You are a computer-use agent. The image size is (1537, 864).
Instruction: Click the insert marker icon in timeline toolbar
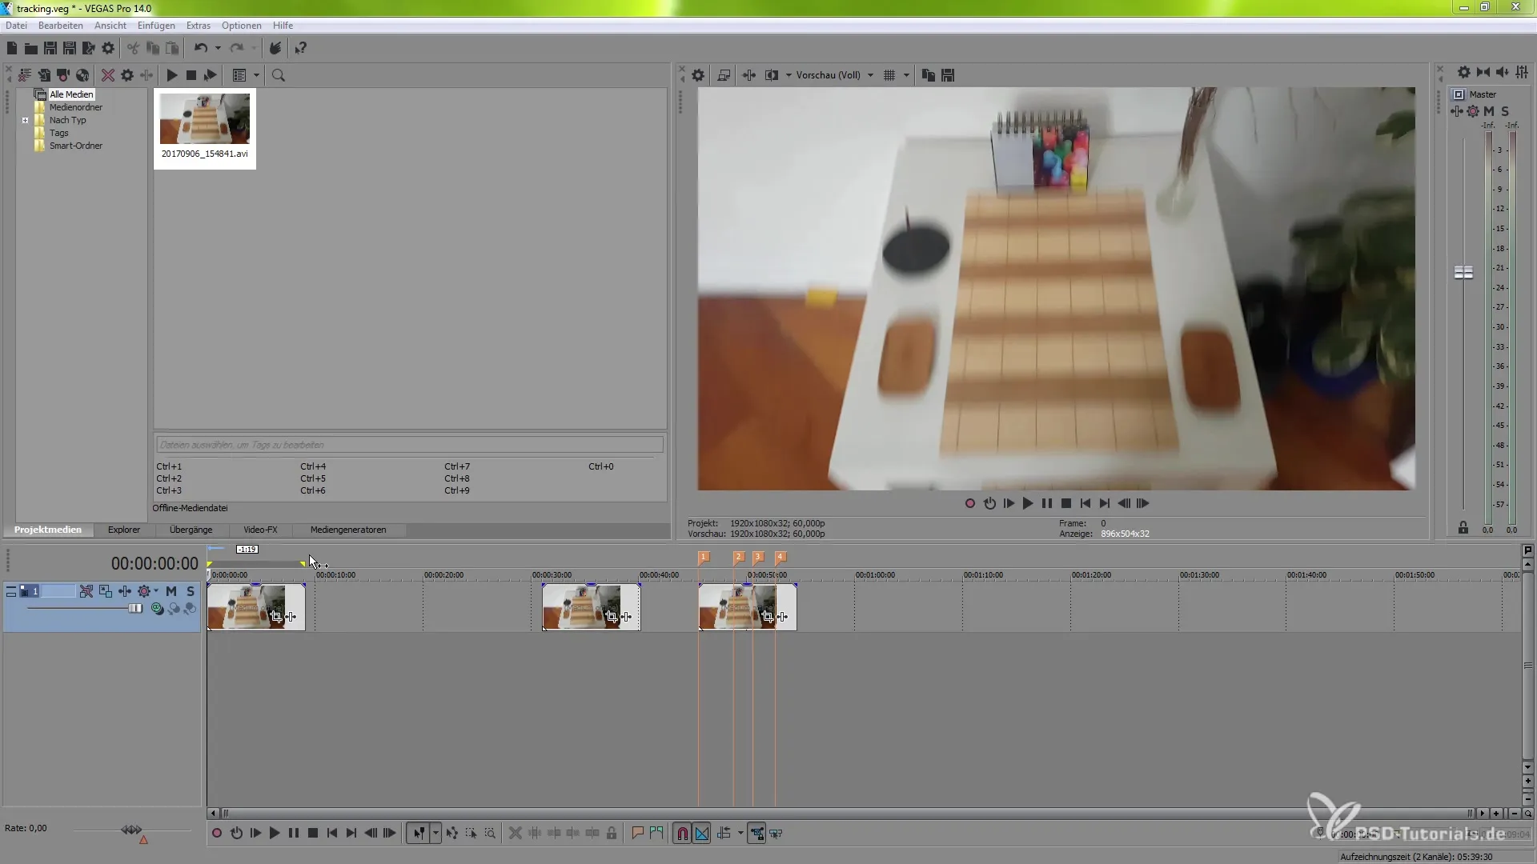[637, 834]
